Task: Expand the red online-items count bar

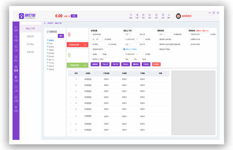Action: point(77,45)
